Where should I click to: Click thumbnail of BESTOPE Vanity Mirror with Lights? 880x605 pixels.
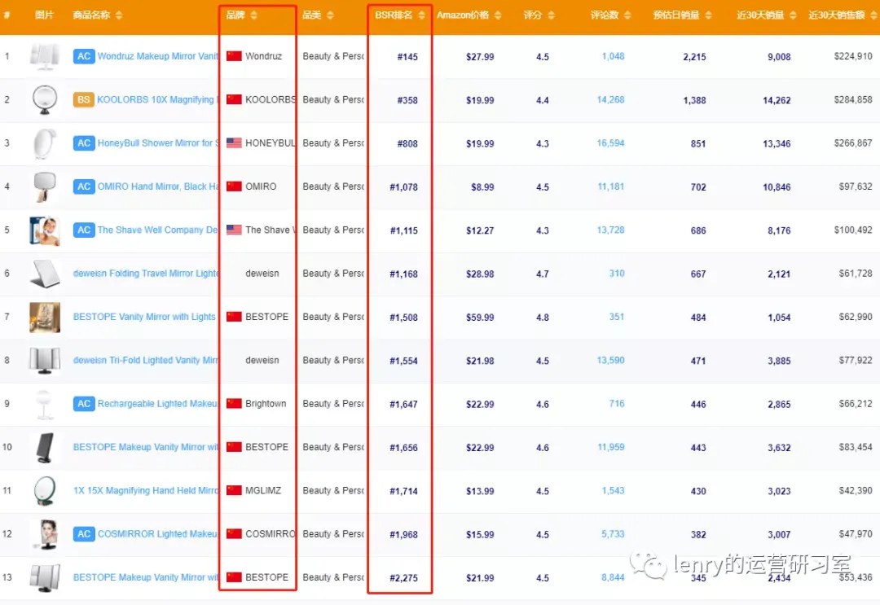tap(44, 318)
